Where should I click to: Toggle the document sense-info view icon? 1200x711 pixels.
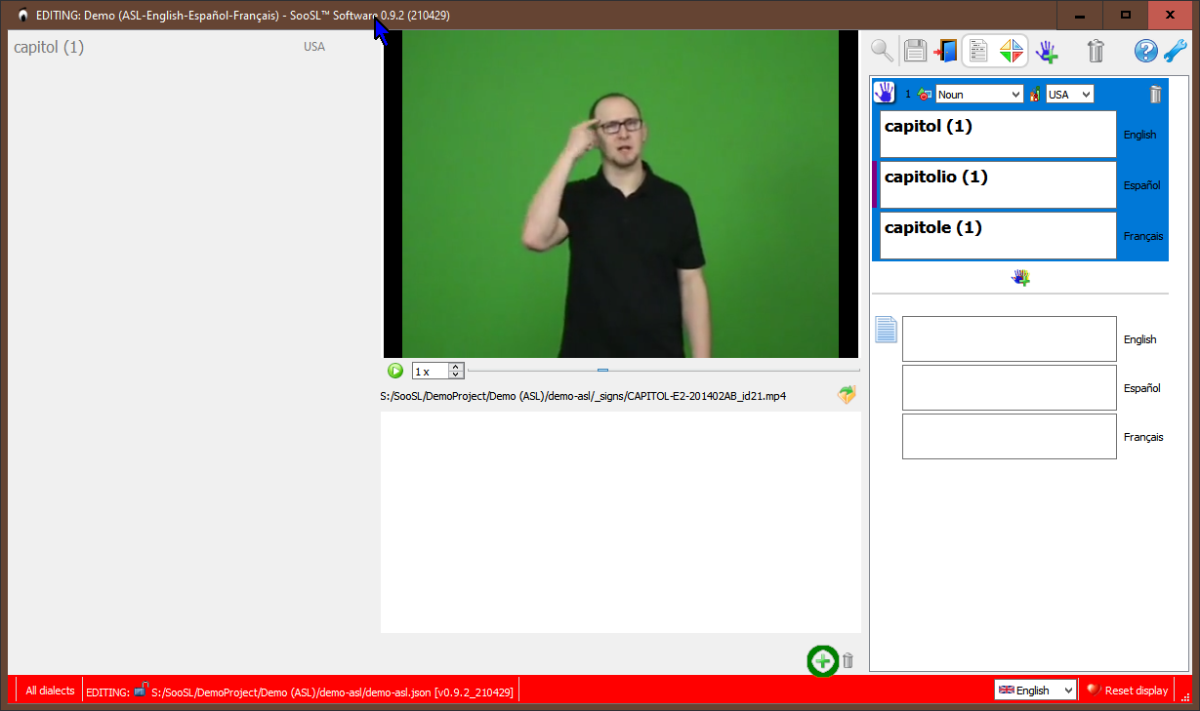(978, 51)
